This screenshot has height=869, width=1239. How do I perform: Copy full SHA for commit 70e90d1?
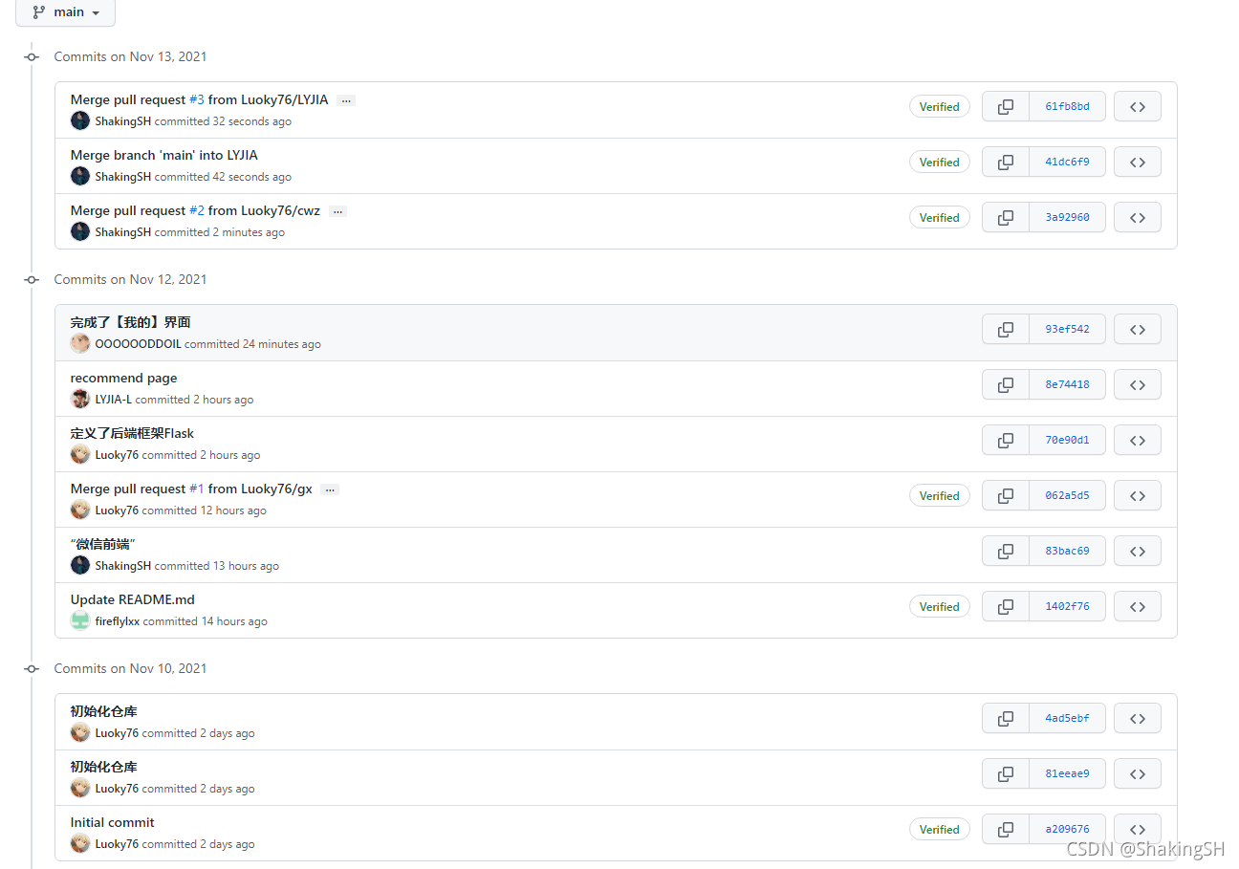1006,441
